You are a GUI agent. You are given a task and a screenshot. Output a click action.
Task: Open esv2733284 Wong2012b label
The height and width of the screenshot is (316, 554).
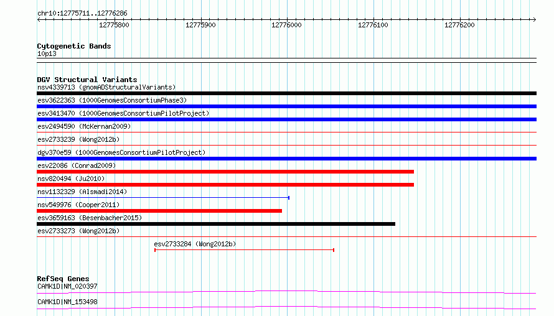(195, 244)
